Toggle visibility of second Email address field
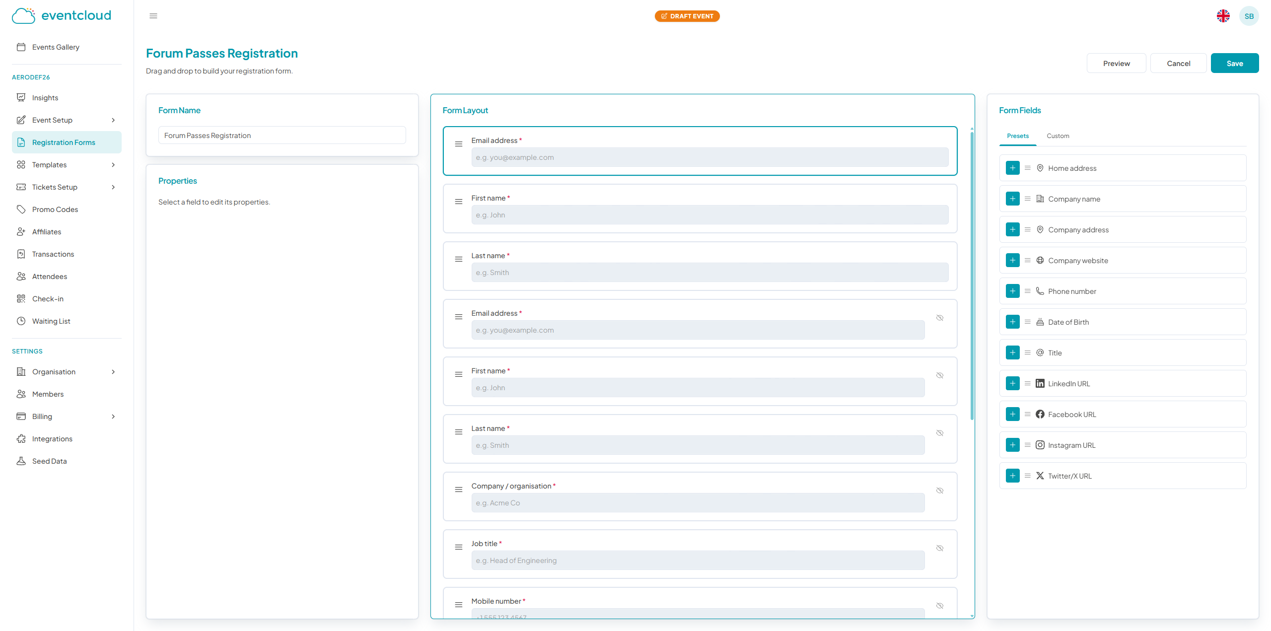The image size is (1271, 631). coord(939,318)
